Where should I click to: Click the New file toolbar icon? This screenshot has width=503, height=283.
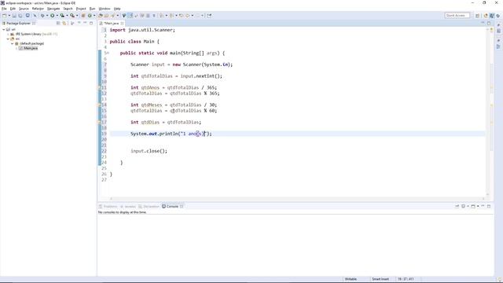tap(5, 16)
